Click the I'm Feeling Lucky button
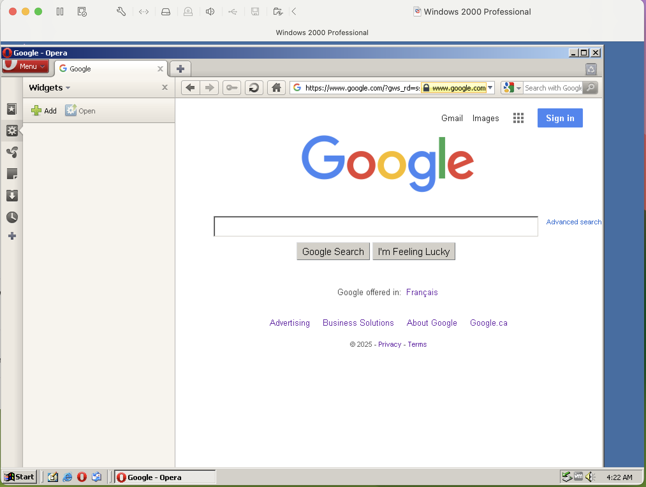The height and width of the screenshot is (487, 646). tap(414, 251)
